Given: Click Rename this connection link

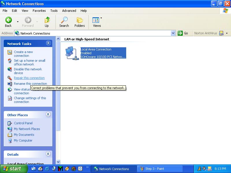Looking at the screenshot, I should 30,84.
